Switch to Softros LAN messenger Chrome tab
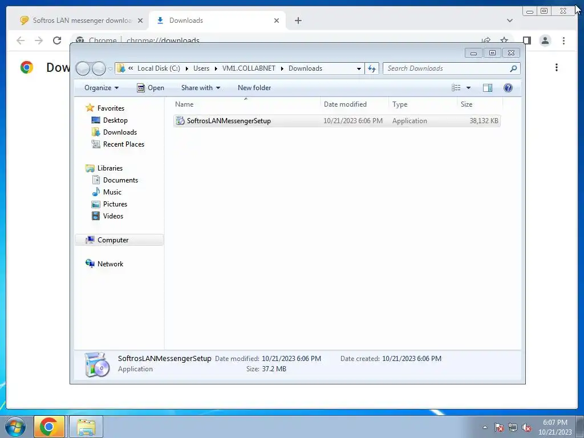584x438 pixels. [81, 21]
